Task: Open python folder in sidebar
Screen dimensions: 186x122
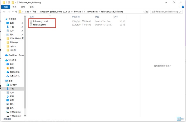Action: (x=13, y=46)
